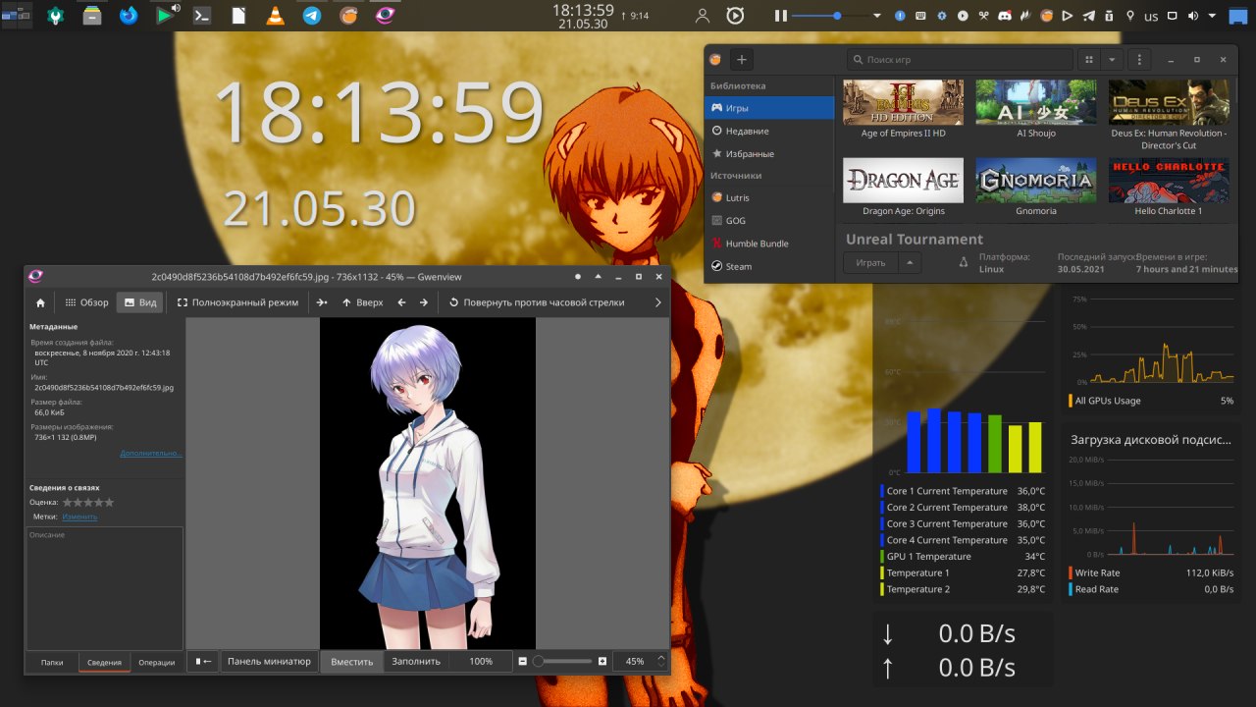Screen dimensions: 1256x707
Task: Click the volume speaker tray icon
Action: (x=1193, y=16)
